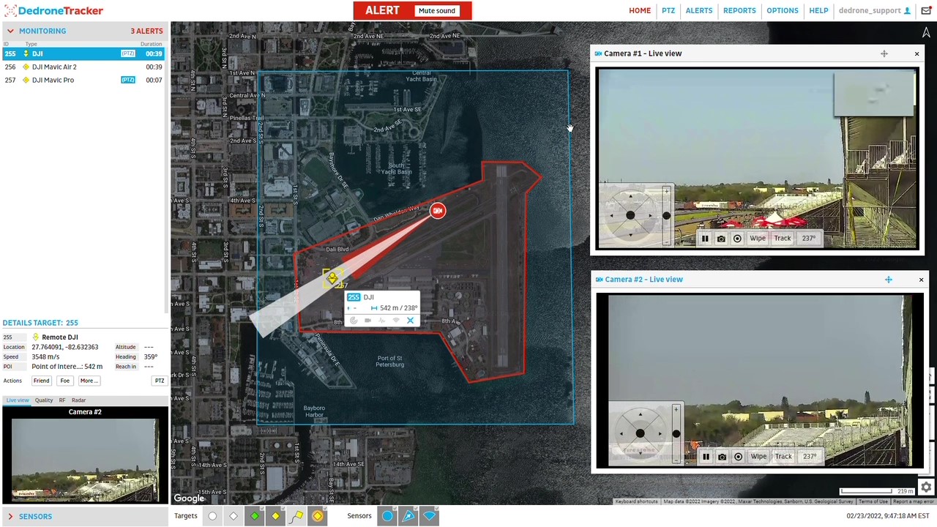Screen dimensions: 937x527
Task: Switch to RF tab
Action: pyautogui.click(x=62, y=400)
